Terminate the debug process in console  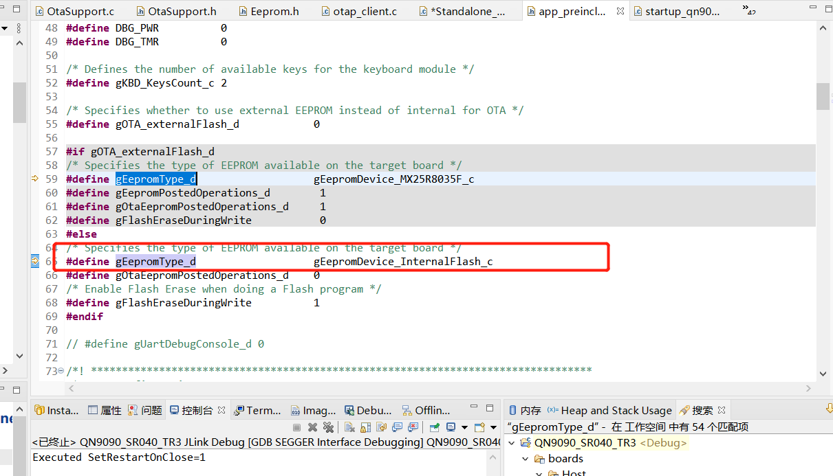(x=296, y=427)
